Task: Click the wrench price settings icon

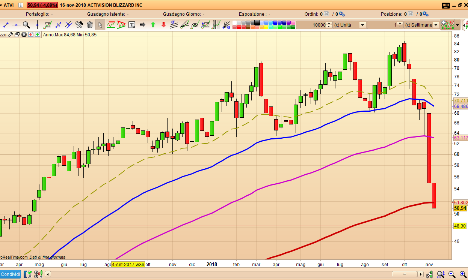Action: tap(11, 34)
